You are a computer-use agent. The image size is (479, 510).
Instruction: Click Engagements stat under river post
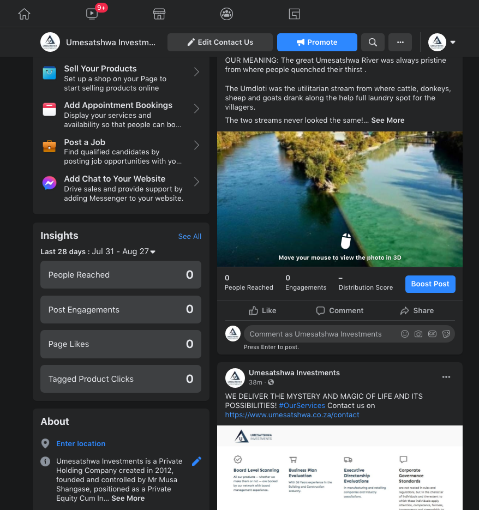point(306,283)
